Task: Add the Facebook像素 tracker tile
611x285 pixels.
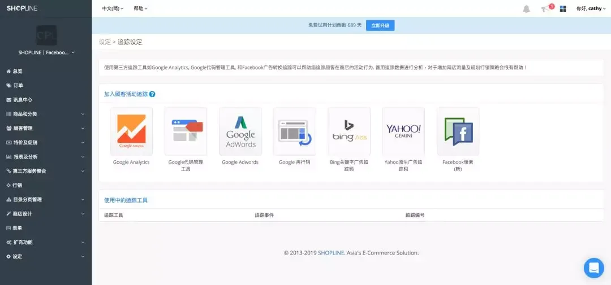Action: pos(458,131)
